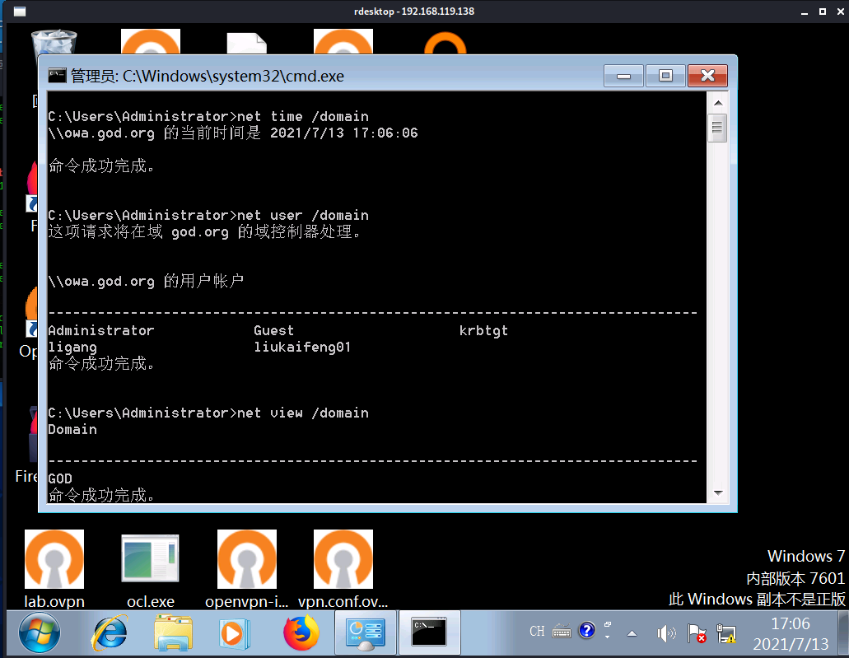Close the cmd.exe window
The height and width of the screenshot is (658, 849).
tap(707, 76)
